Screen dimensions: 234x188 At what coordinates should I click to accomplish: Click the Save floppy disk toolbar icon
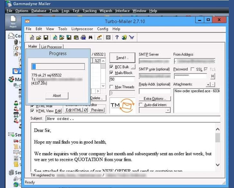click(x=46, y=37)
